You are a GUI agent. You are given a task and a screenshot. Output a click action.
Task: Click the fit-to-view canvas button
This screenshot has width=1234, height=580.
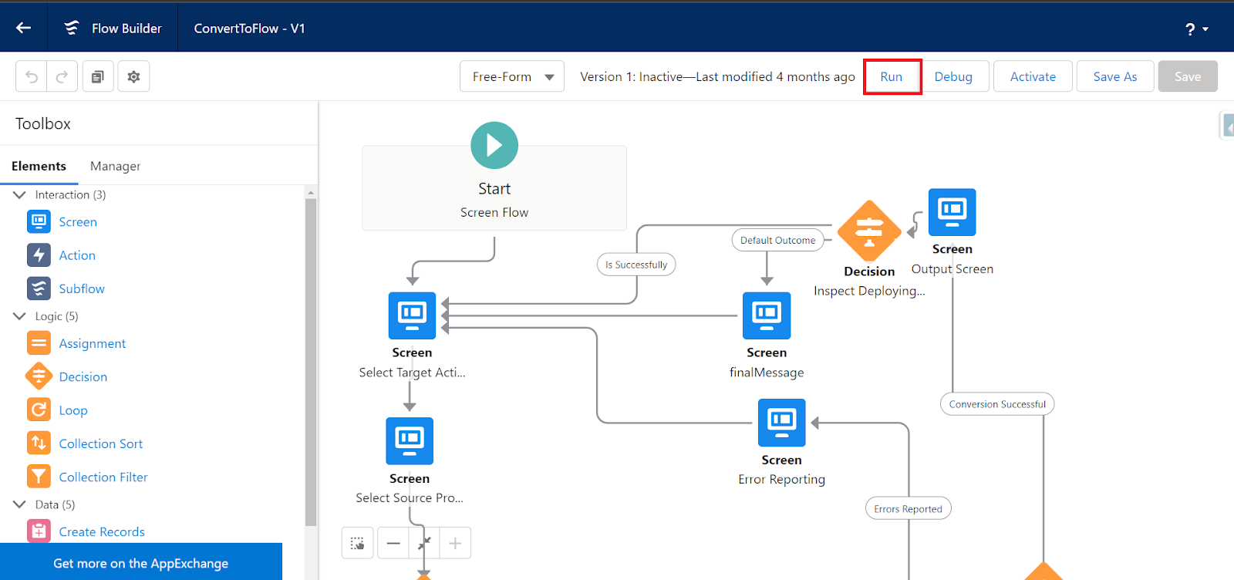(424, 543)
